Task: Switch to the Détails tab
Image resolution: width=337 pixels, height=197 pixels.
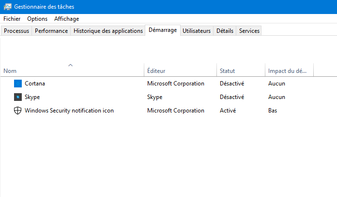Action: (225, 31)
